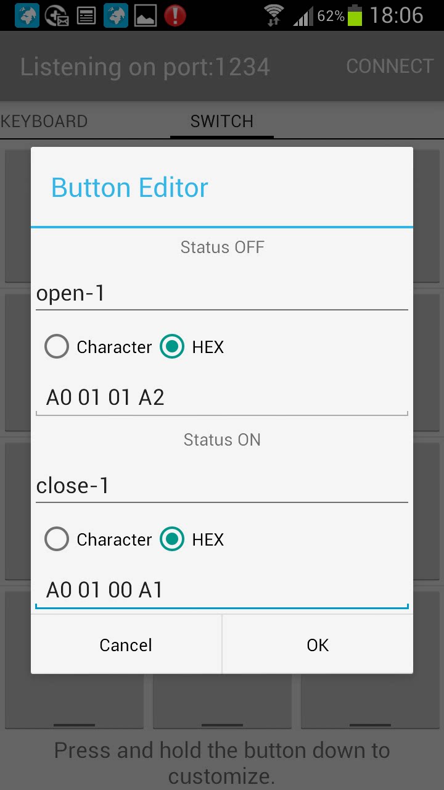Screen dimensions: 444x790
Task: Tap the red alert notification icon
Action: [x=175, y=15]
